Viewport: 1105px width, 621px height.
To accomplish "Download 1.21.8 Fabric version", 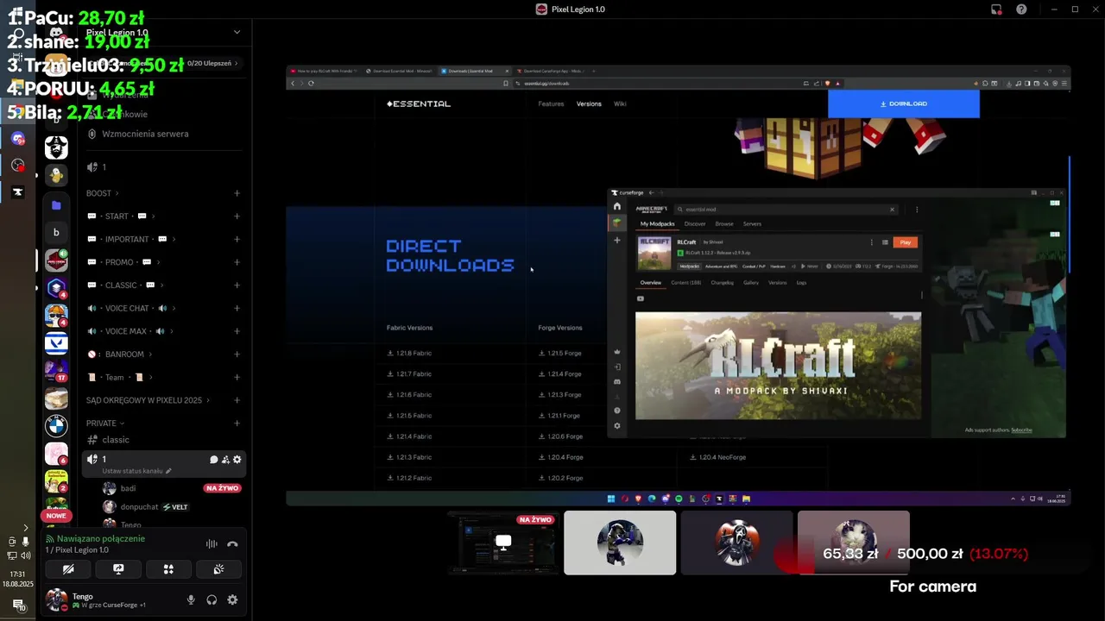I will pyautogui.click(x=409, y=353).
